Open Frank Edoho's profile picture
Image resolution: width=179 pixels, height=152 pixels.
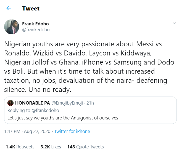pyautogui.click(x=12, y=27)
